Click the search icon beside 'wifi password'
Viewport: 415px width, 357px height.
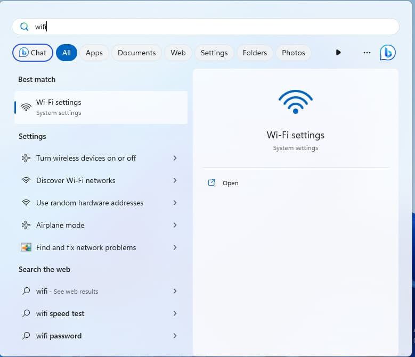[x=26, y=336]
